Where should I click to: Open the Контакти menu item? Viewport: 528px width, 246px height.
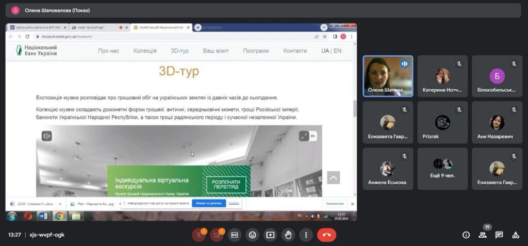coord(295,51)
